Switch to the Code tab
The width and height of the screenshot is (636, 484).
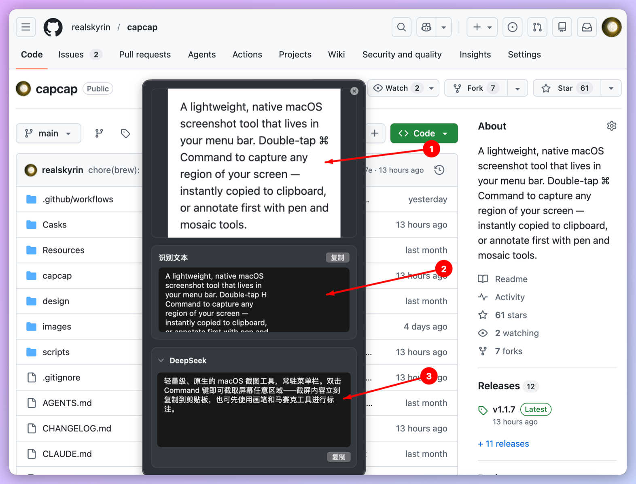(32, 55)
